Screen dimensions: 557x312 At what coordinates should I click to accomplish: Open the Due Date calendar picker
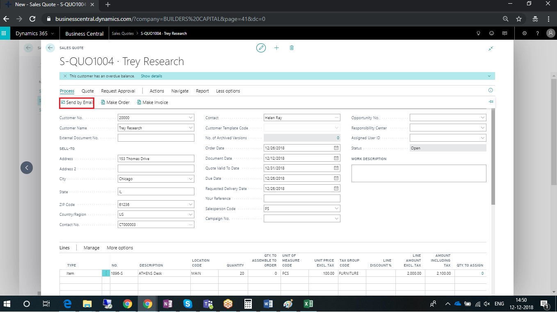(336, 179)
